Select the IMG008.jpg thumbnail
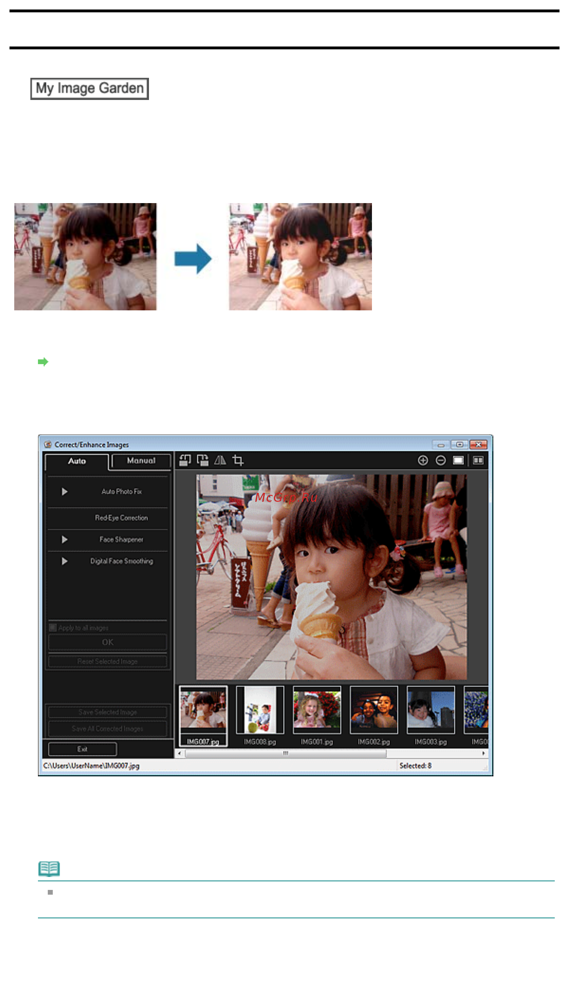 pos(260,715)
